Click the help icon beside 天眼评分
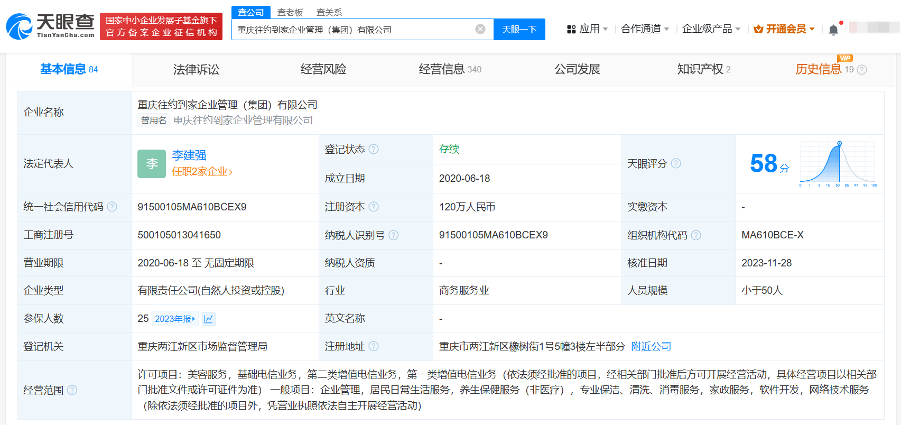Screen dimensions: 901x425 [676, 163]
